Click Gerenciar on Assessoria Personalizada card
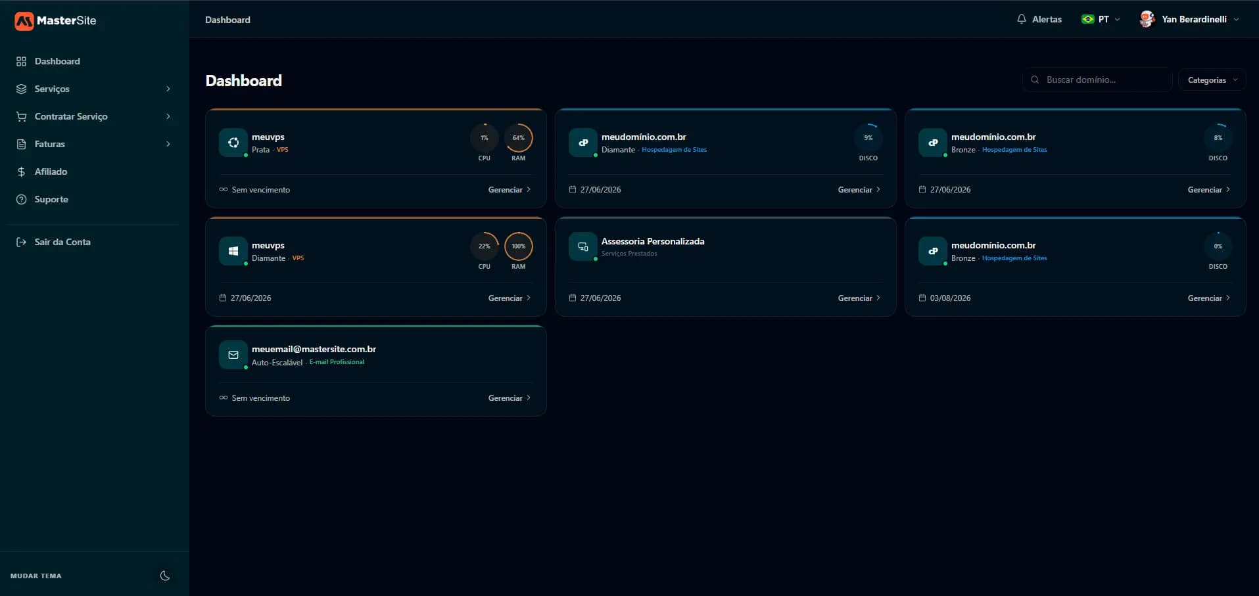The height and width of the screenshot is (596, 1259). pyautogui.click(x=859, y=298)
